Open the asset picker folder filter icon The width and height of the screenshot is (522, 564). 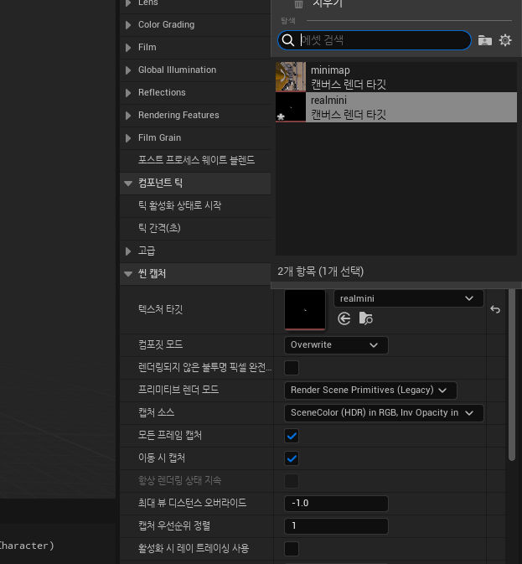[484, 40]
